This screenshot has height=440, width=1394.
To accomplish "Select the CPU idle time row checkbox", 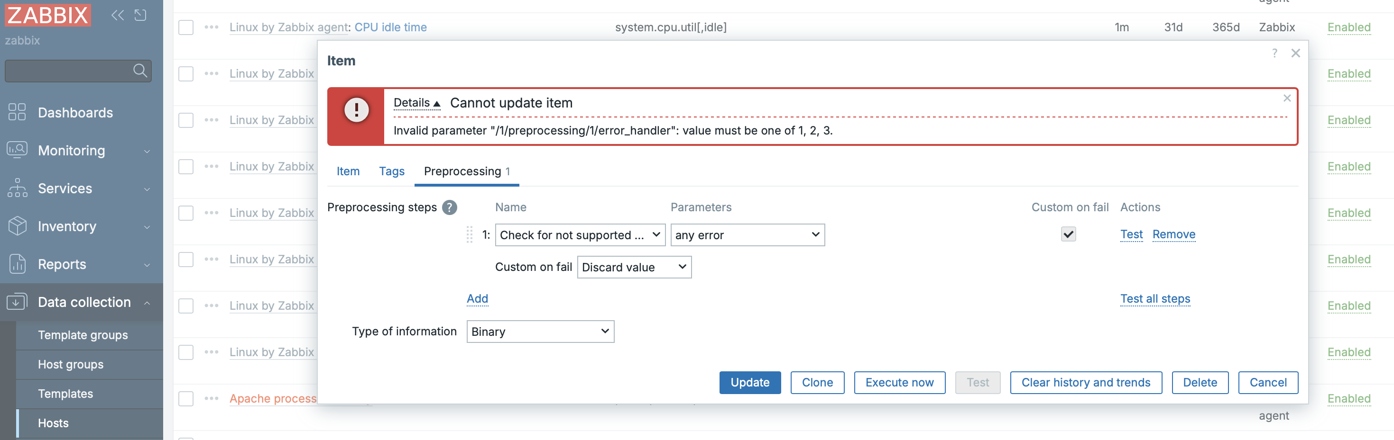I will tap(185, 27).
